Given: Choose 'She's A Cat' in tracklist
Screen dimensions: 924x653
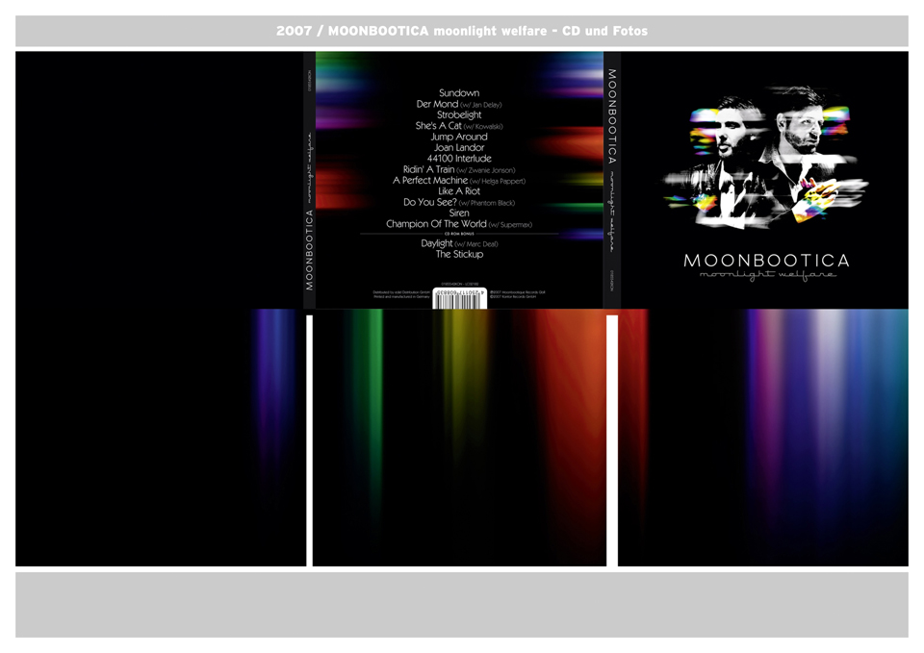Looking at the screenshot, I should [x=439, y=126].
